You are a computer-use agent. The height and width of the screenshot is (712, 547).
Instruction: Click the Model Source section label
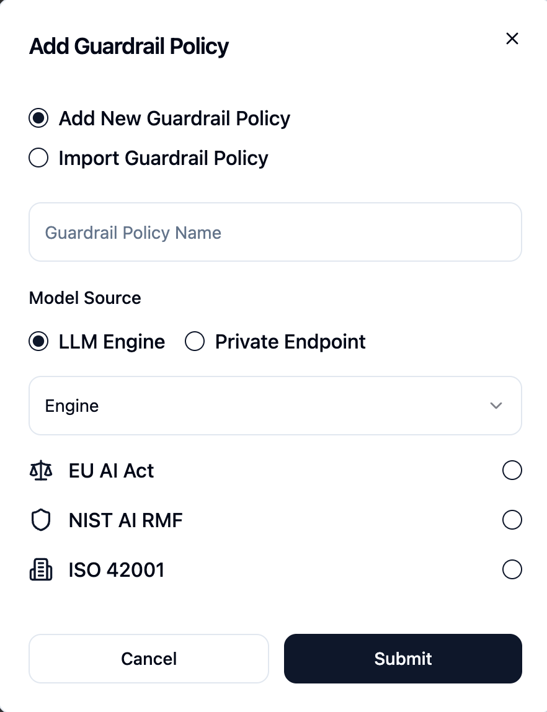[x=85, y=298]
